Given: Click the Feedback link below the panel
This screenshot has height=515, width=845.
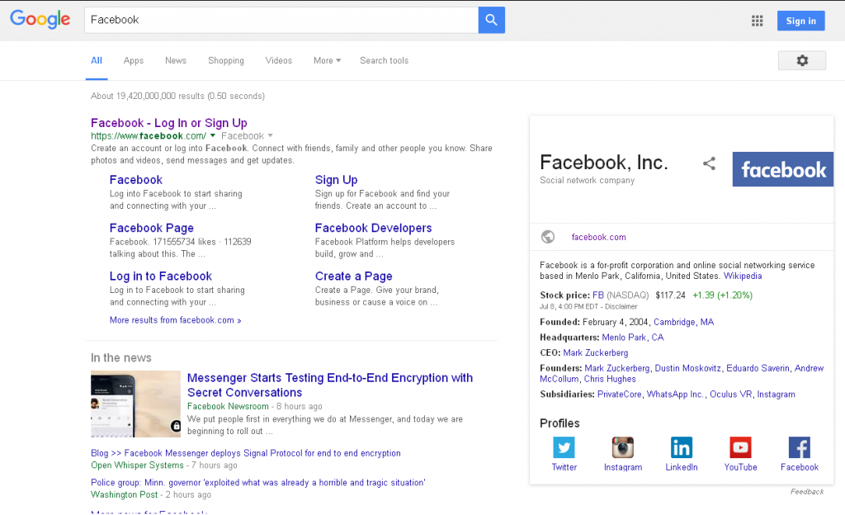Looking at the screenshot, I should [807, 492].
